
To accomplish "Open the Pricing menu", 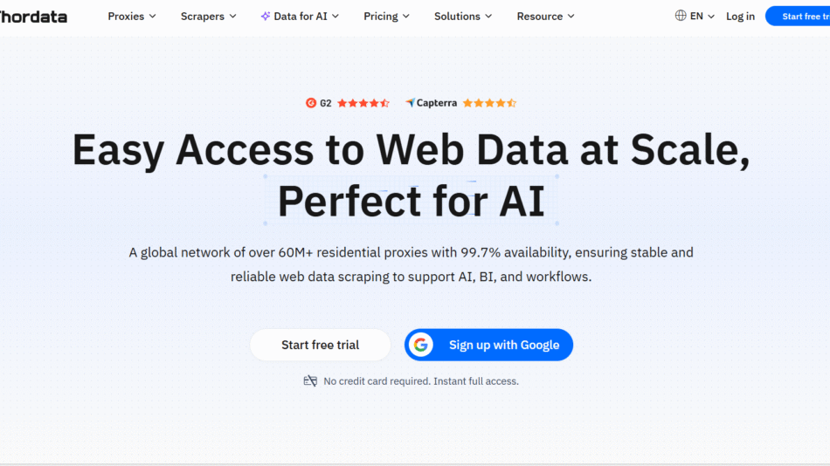I will [387, 16].
